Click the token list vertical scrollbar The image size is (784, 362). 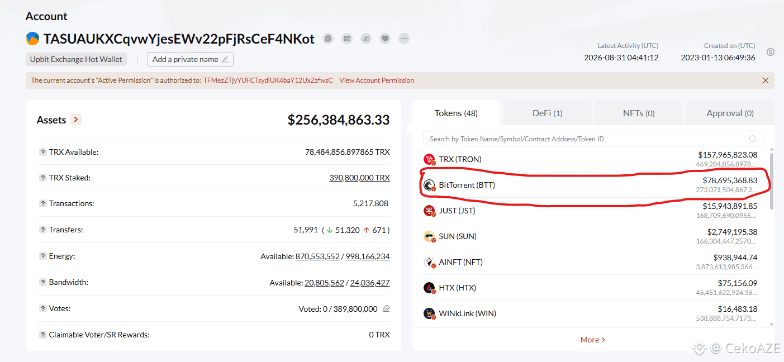tap(772, 182)
